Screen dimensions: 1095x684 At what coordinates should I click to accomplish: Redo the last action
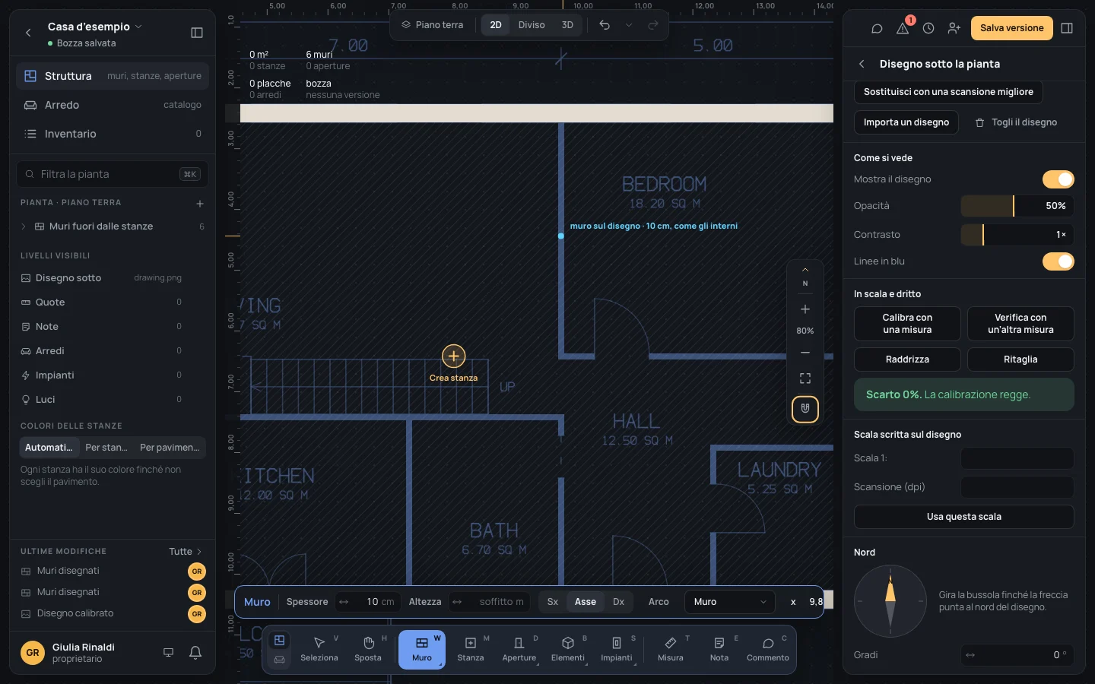click(653, 25)
